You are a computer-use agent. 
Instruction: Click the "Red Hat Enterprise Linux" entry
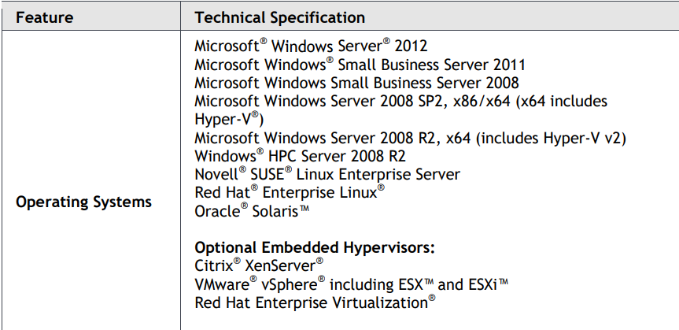pos(290,192)
